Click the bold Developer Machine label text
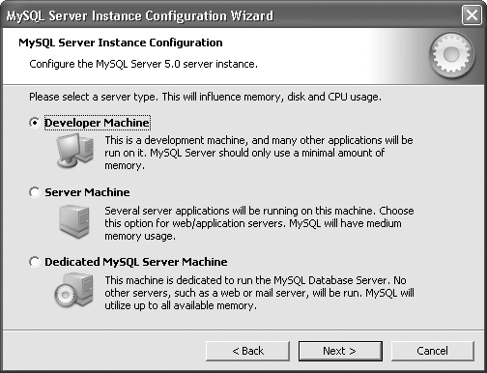Viewport: 487px width, 373px height. [97, 123]
